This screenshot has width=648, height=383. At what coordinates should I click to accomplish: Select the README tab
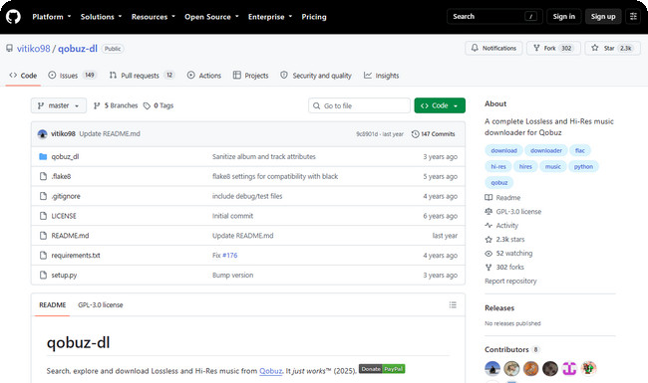tap(53, 305)
